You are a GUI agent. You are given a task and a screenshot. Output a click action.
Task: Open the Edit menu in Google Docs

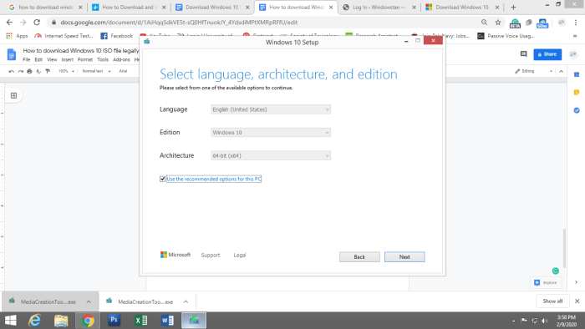pos(38,59)
